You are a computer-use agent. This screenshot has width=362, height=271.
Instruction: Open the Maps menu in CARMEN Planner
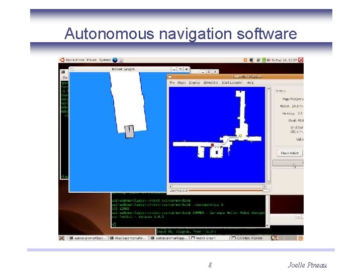coord(182,82)
